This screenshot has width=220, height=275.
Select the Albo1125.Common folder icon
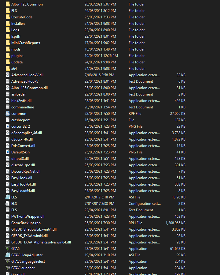[8, 4]
